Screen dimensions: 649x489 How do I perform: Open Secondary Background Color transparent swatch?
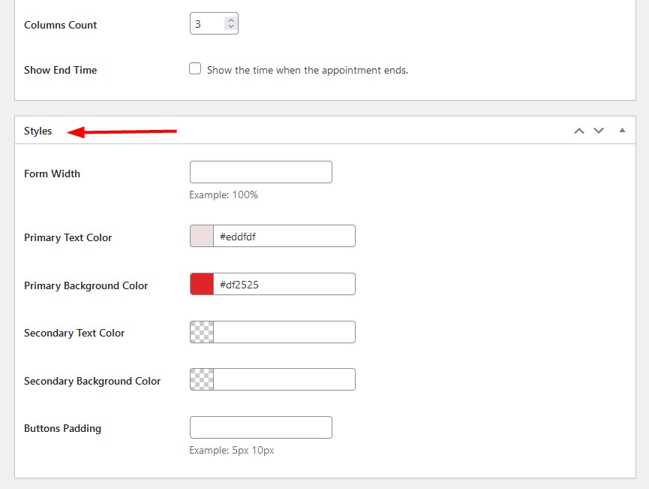coord(202,379)
